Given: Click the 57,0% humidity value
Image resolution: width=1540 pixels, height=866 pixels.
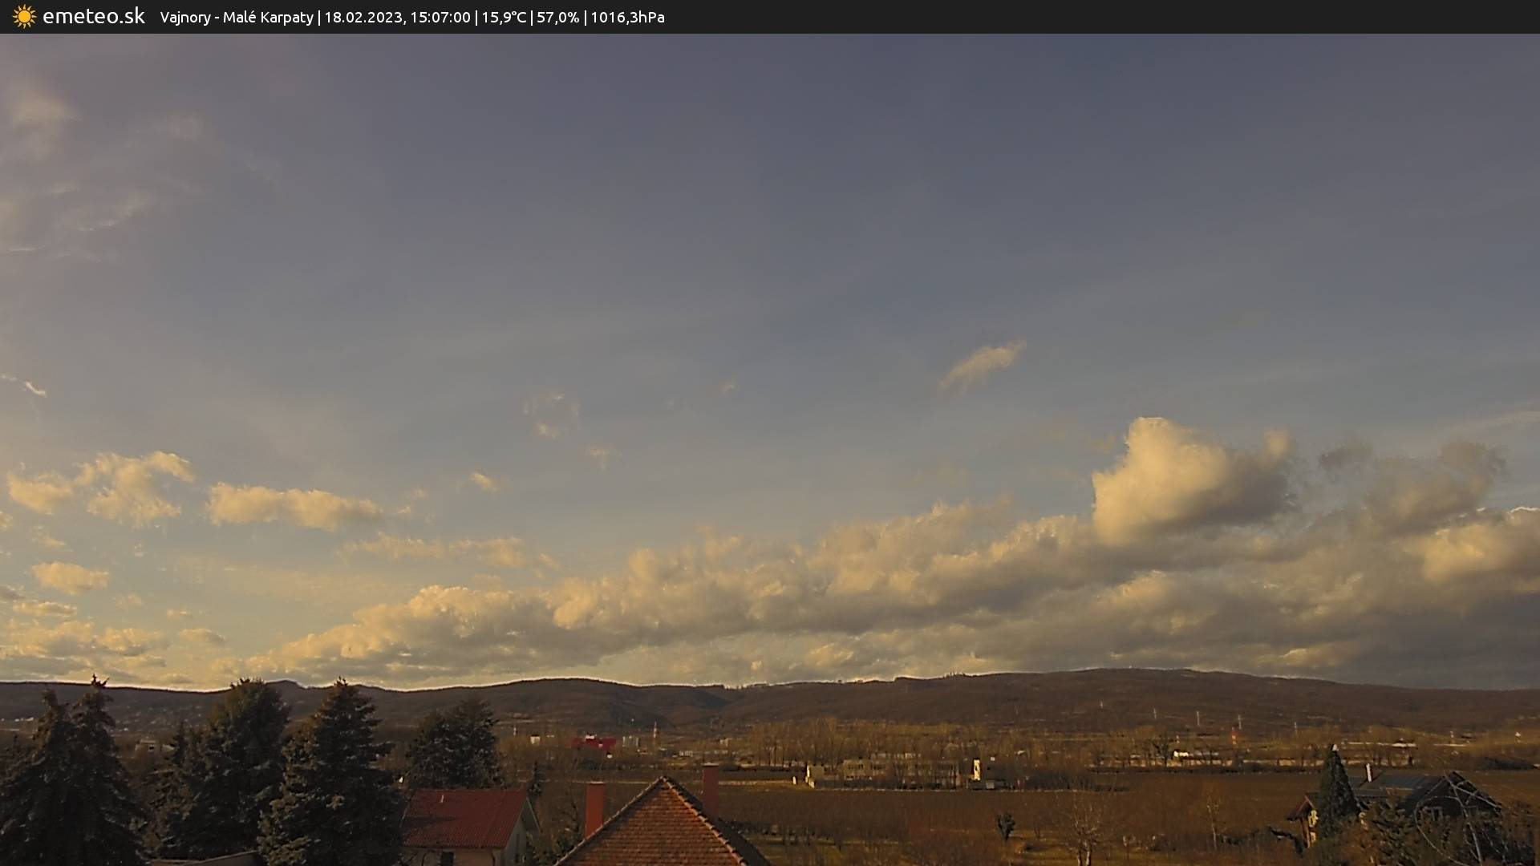Looking at the screenshot, I should (557, 17).
